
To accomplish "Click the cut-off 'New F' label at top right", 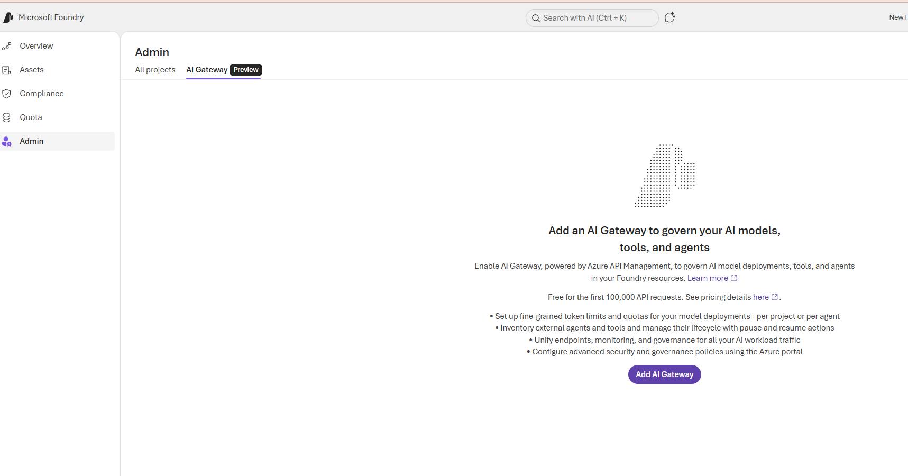I will (898, 17).
